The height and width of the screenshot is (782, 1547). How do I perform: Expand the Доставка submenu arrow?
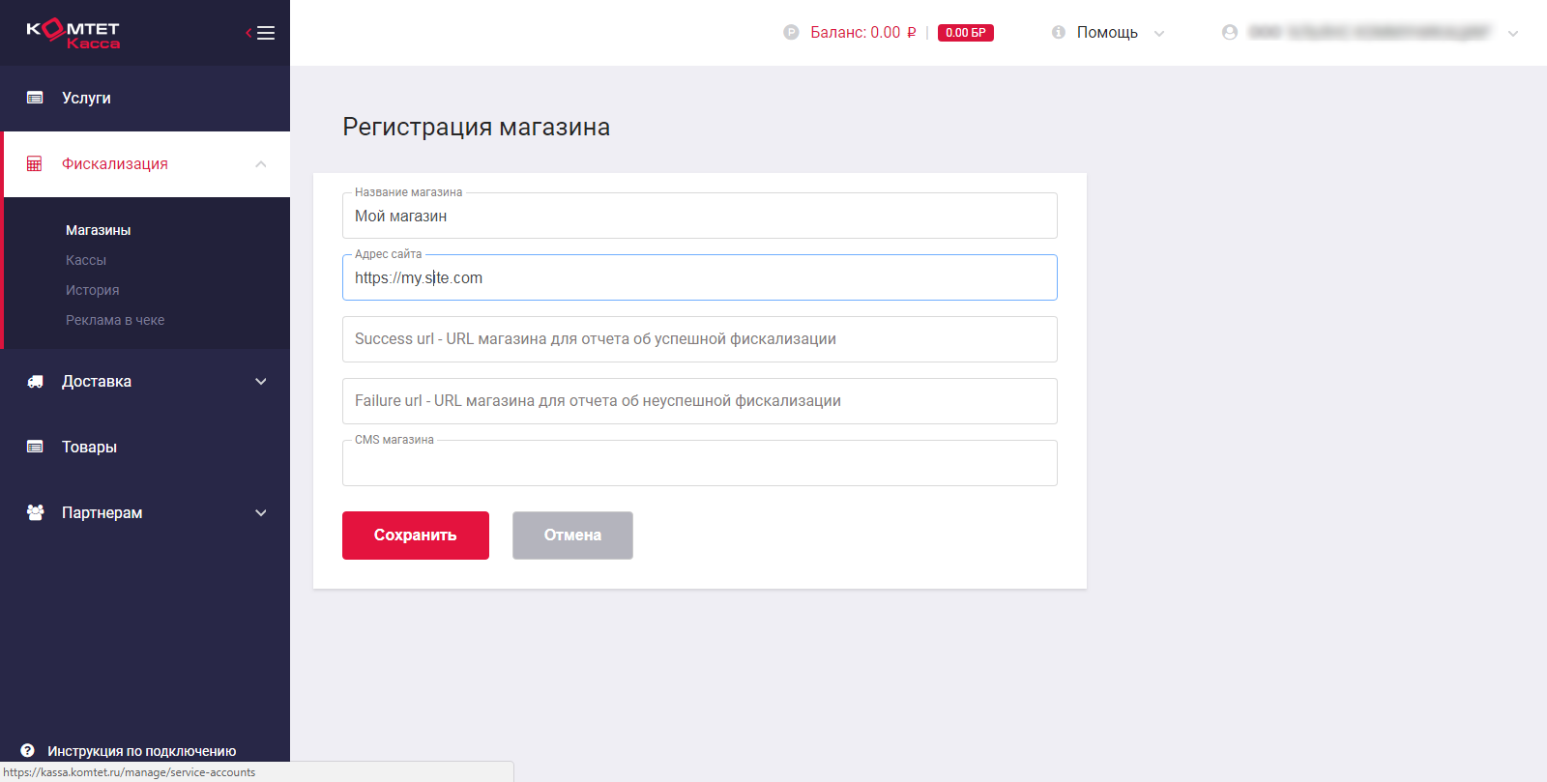click(x=261, y=382)
